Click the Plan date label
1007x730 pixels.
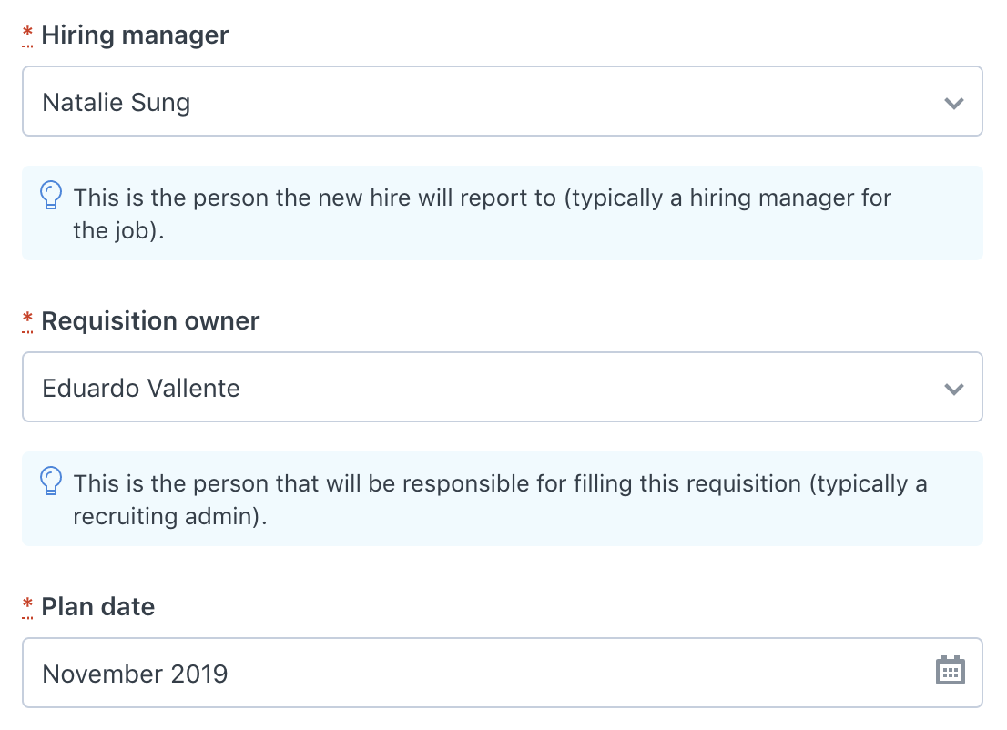tap(97, 606)
